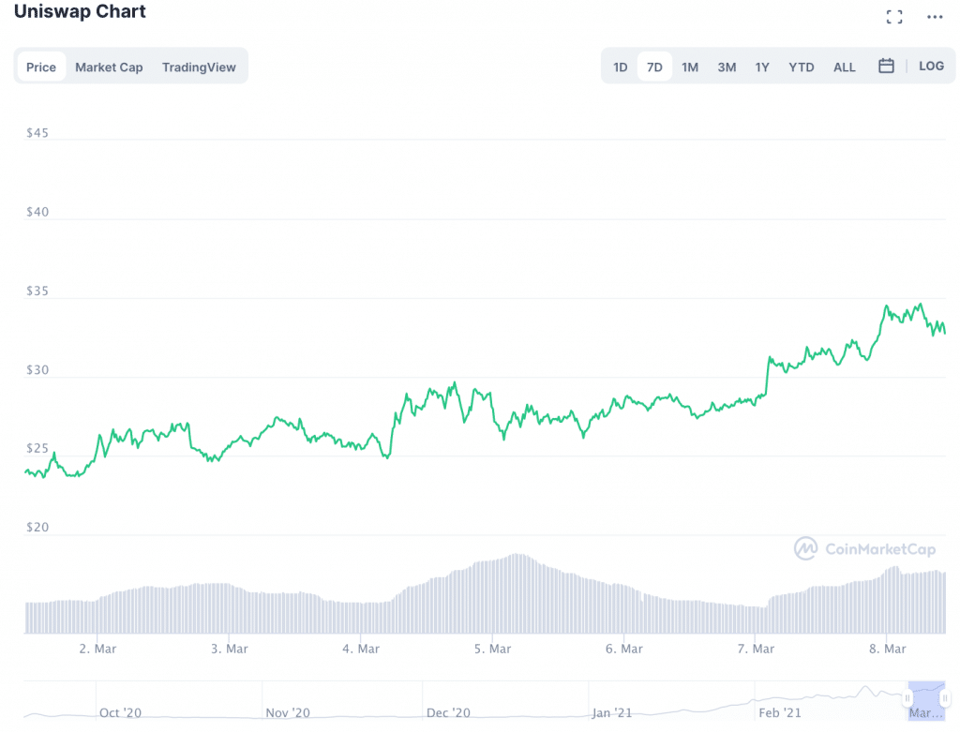Click the price peak near 8 Mar
The width and height of the screenshot is (960, 732).
(886, 306)
